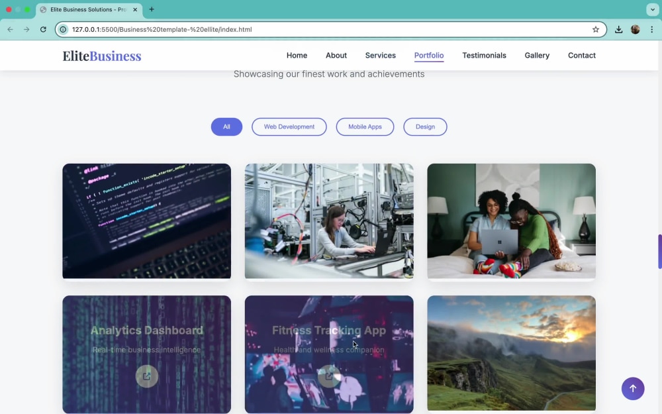Open the engineer lab portfolio image
662x414 pixels.
(329, 221)
